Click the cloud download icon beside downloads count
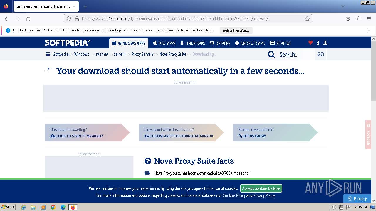Image resolution: width=376 pixels, height=211 pixels. pos(147,173)
